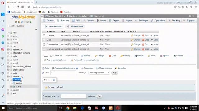Click Unique in the with-selected actions
Viewport: 199px width, 111px height.
[x=139, y=56]
